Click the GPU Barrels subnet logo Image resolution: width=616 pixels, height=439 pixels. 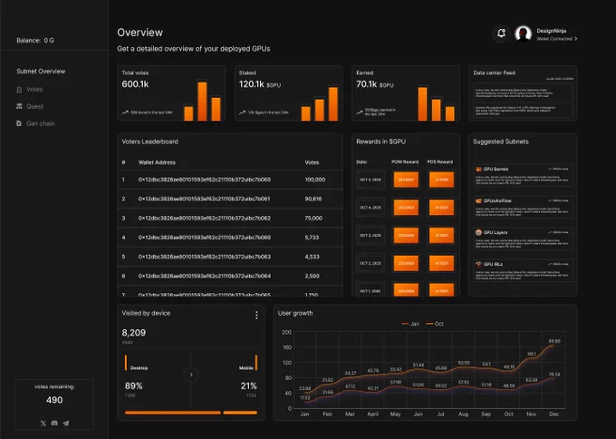(x=478, y=169)
